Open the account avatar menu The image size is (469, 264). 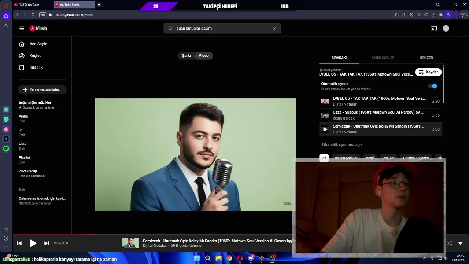point(446,28)
